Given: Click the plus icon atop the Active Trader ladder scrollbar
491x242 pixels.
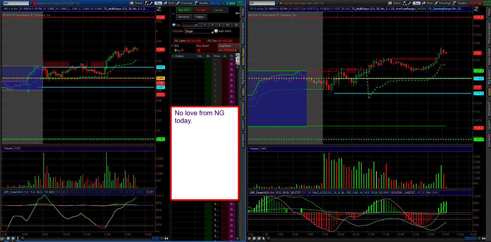Looking at the screenshot, I should pyautogui.click(x=238, y=55).
